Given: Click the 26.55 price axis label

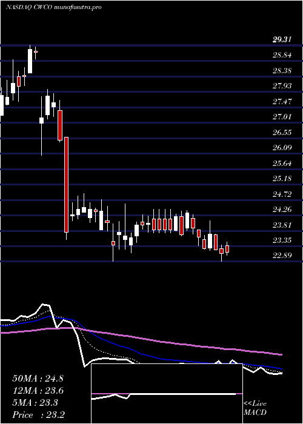Looking at the screenshot, I should pyautogui.click(x=282, y=133).
